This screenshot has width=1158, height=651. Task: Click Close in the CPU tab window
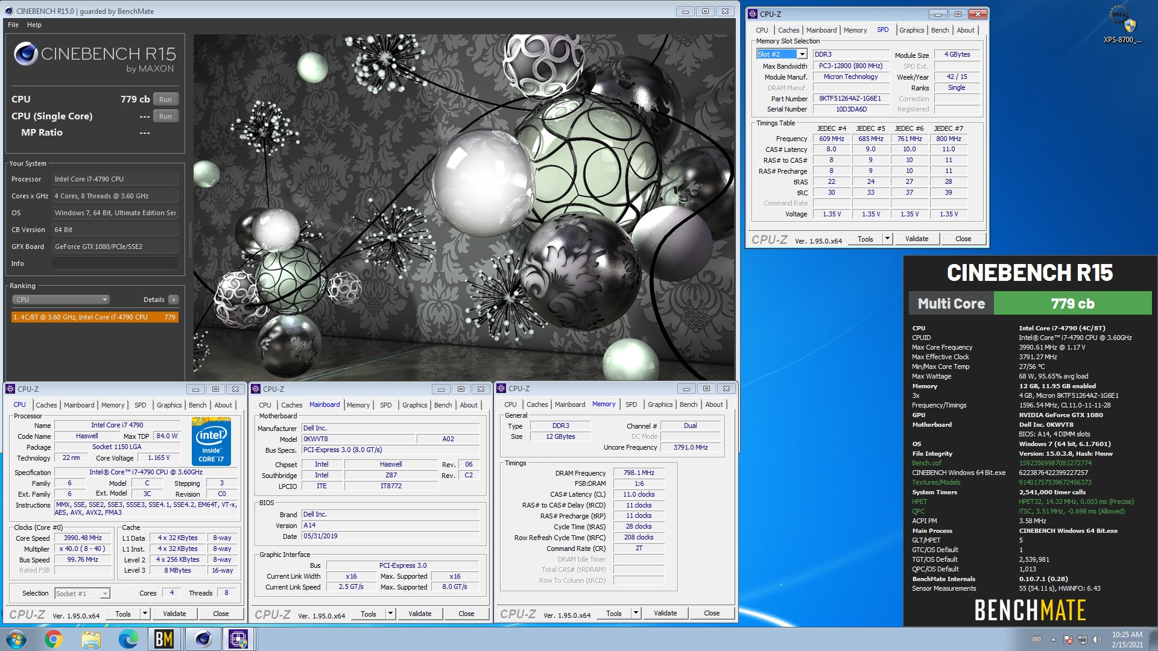click(x=221, y=614)
